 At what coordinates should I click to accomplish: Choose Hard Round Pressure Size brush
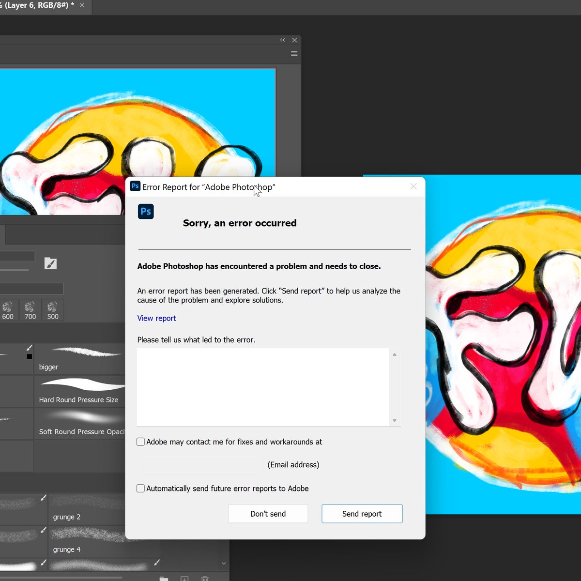[x=79, y=391]
